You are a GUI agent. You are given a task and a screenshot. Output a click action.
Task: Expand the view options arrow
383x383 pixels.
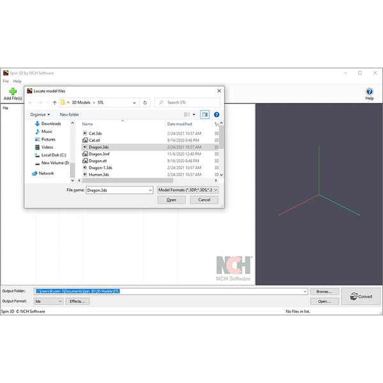pos(194,114)
